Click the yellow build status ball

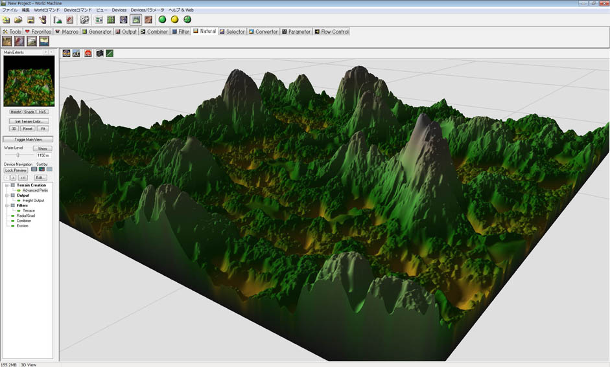[x=174, y=19]
